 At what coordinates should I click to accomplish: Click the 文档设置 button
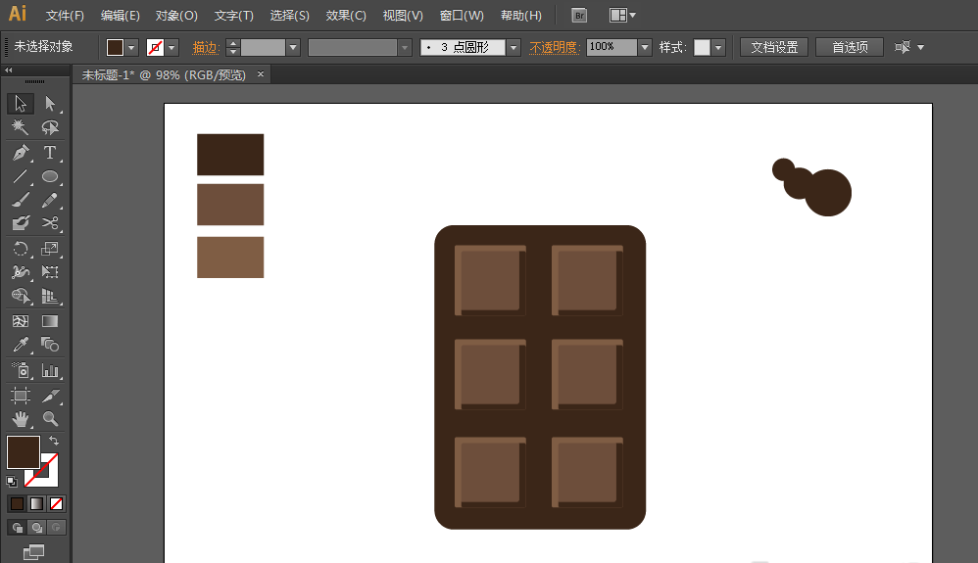774,47
